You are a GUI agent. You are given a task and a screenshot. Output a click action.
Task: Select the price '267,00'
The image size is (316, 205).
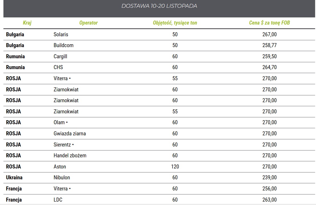pos(269,35)
